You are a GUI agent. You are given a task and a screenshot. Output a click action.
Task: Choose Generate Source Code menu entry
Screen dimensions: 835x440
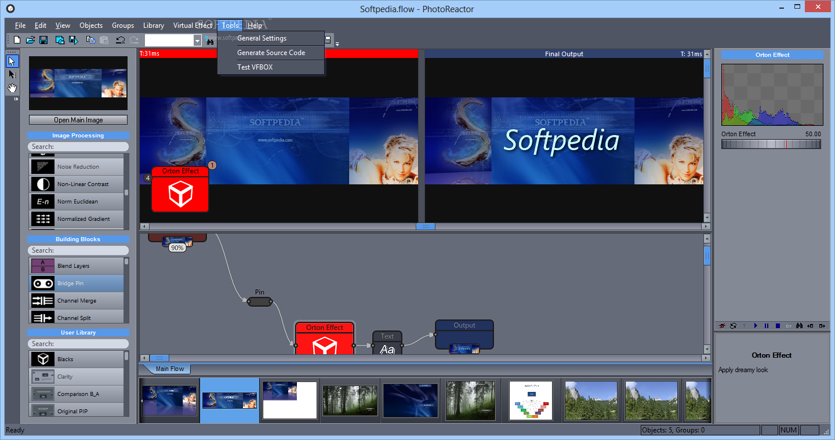click(x=271, y=53)
